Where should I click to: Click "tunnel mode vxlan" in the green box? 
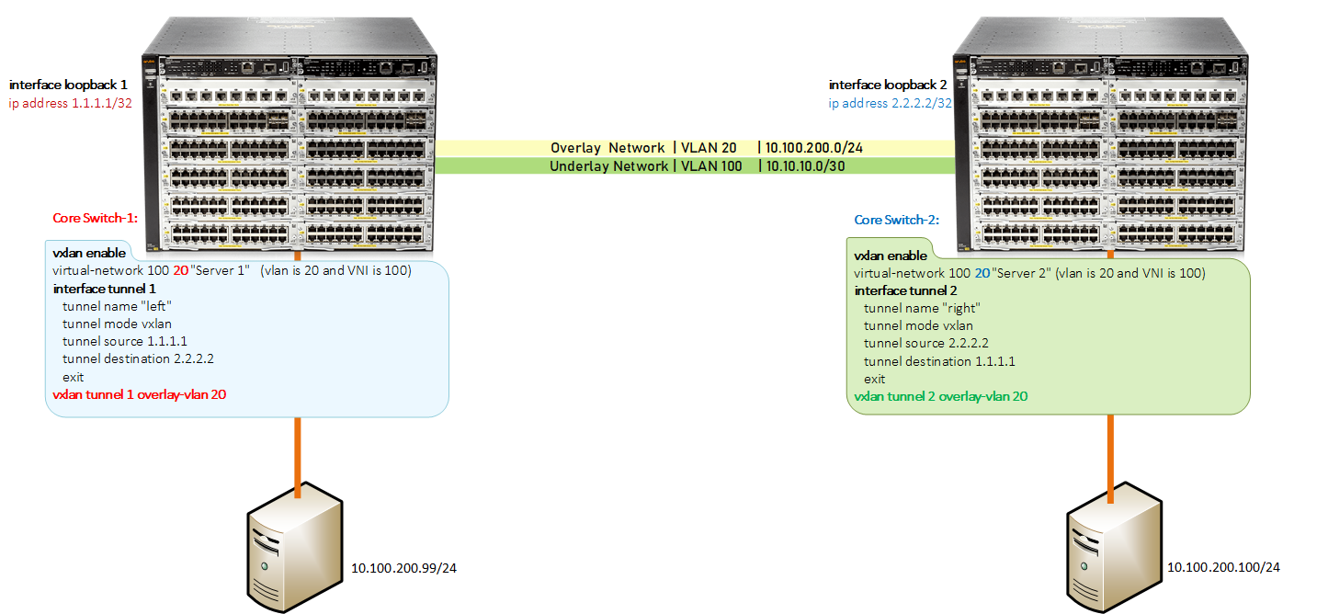[918, 325]
